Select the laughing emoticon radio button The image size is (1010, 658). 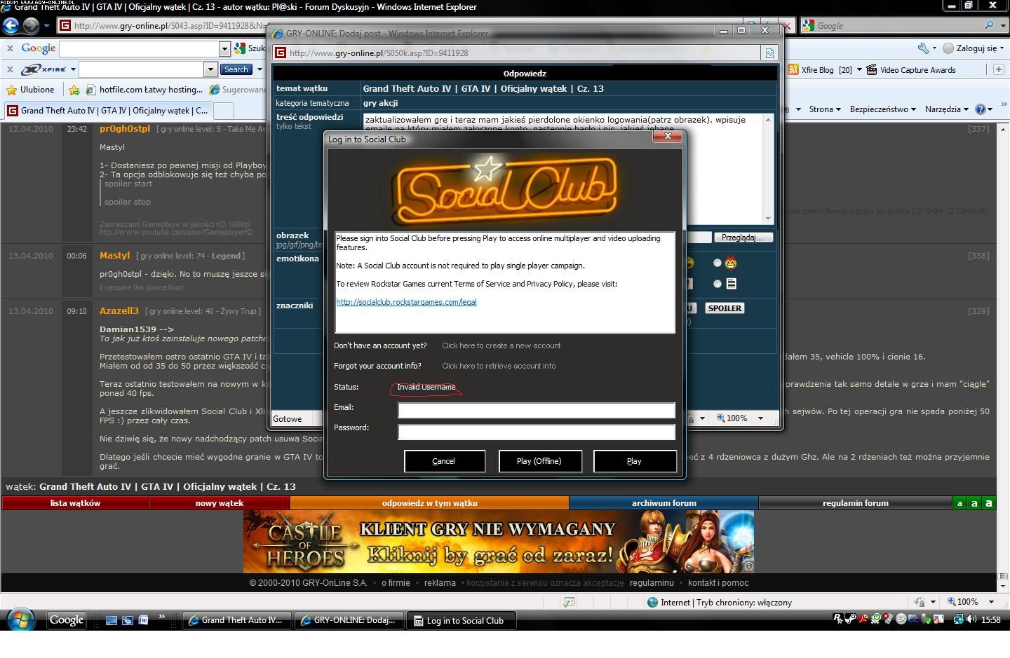click(717, 263)
